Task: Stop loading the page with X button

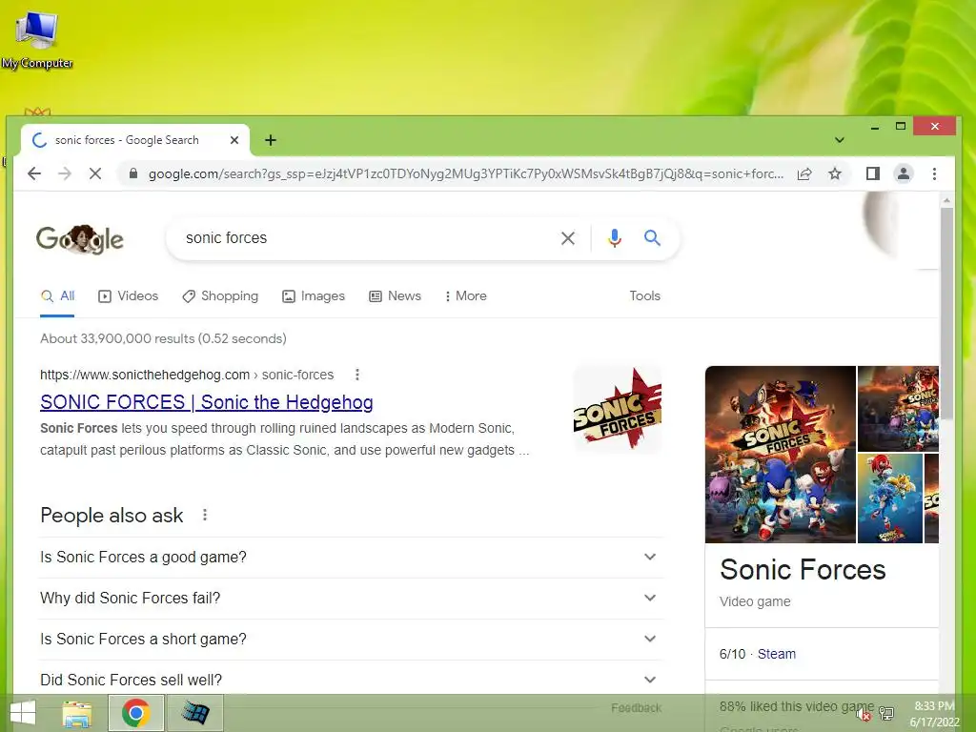Action: [95, 173]
